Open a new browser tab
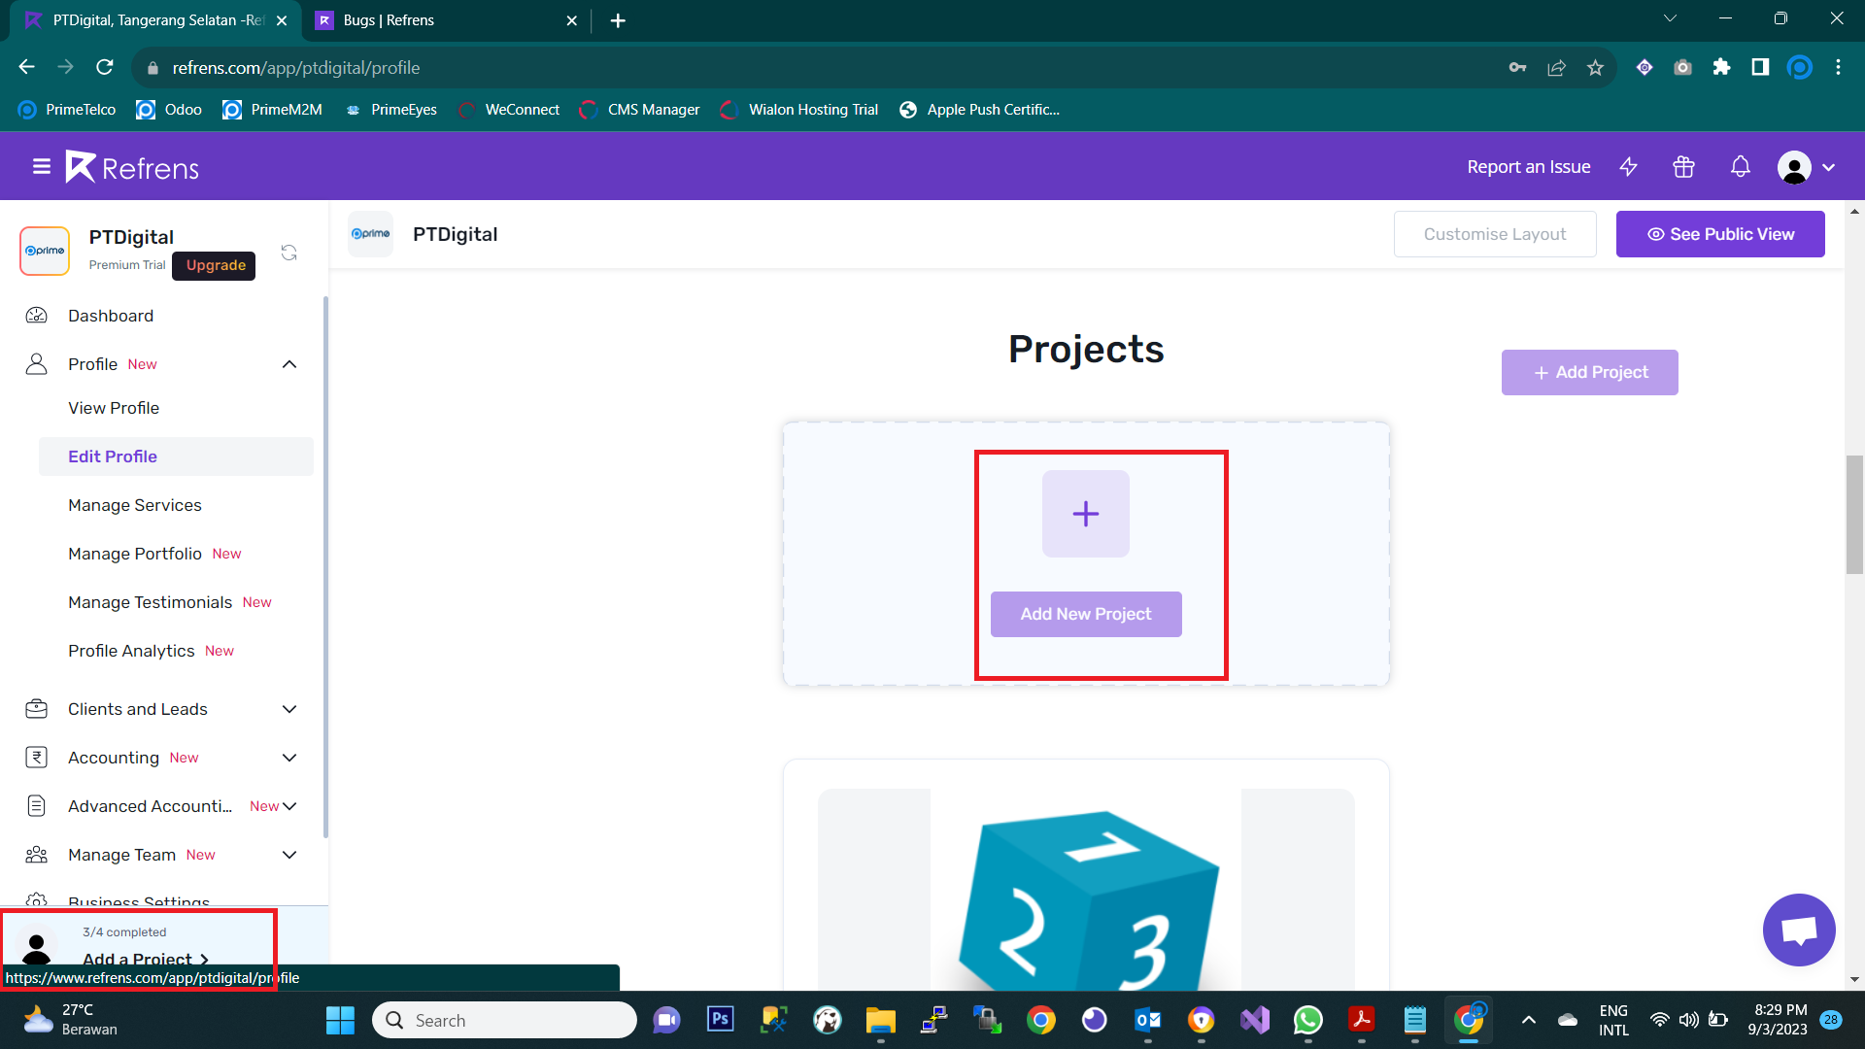1865x1049 pixels. (x=618, y=20)
